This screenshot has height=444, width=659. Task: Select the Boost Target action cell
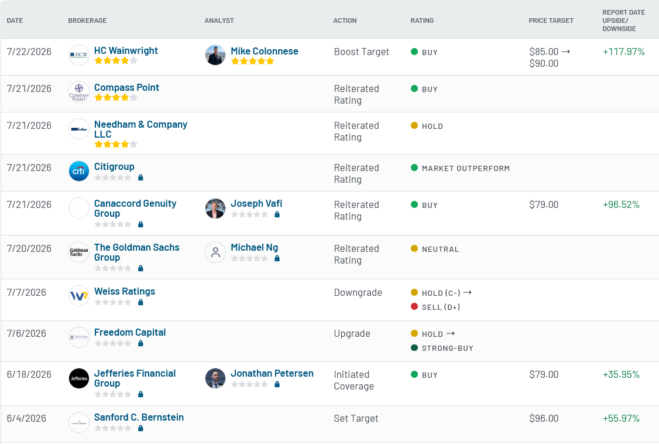pyautogui.click(x=362, y=52)
